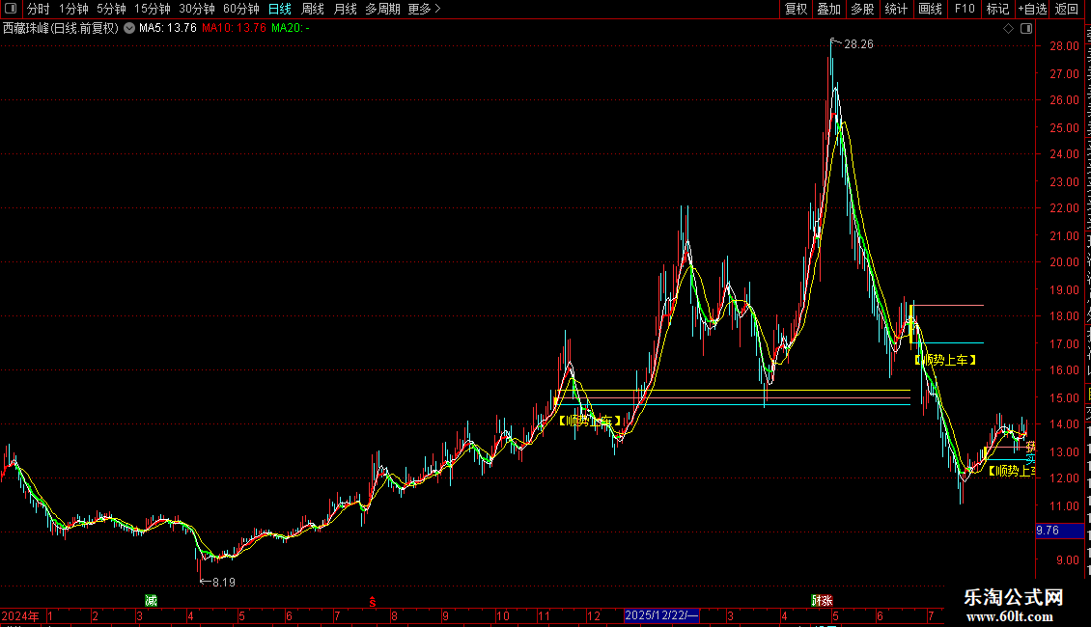Click the first 【顺势上车】 signal label near month 12
This screenshot has width=1091, height=627.
589,421
